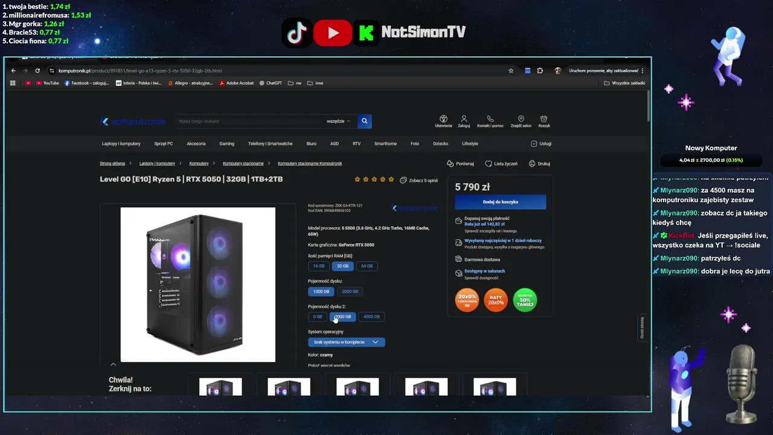The width and height of the screenshot is (773, 435).
Task: Open the browser extensions puzzle icon
Action: (540, 71)
